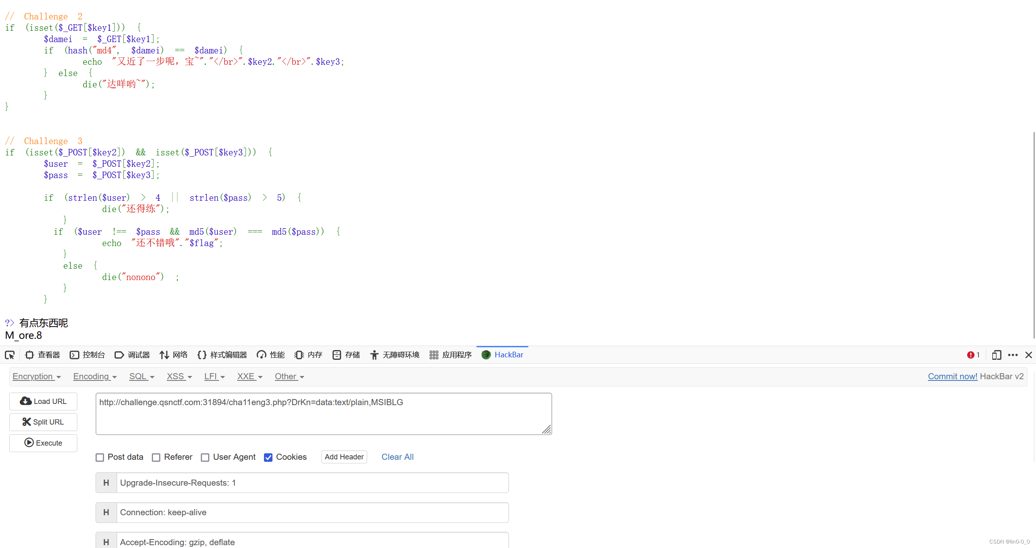Open the SQL dropdown menu
The height and width of the screenshot is (548, 1036).
click(142, 376)
